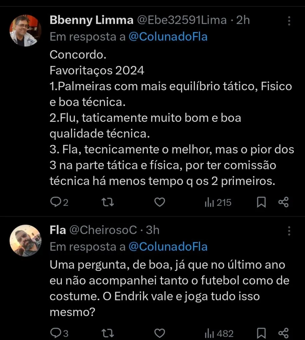The width and height of the screenshot is (305, 340).
Task: Open the @ColunadoFla link in second reply
Action: tap(168, 247)
